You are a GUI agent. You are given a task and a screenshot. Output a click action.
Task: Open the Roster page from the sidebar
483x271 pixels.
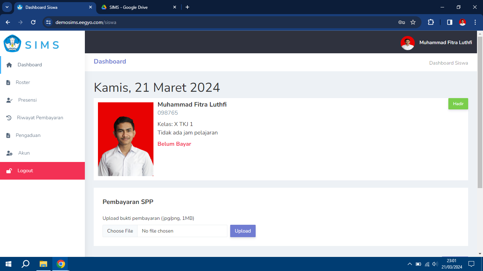coord(23,83)
